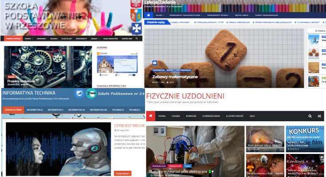Click the gears Projekty techniczne image
The image size is (326, 177).
pyautogui.click(x=48, y=67)
